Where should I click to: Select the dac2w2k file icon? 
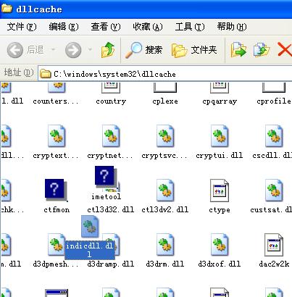pos(274,245)
